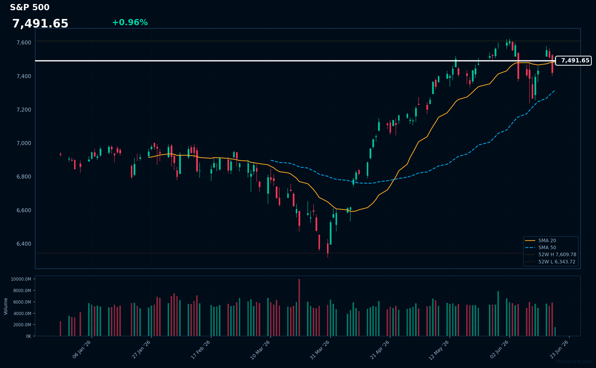Click the blue dashed SMA 50 legend sample
The width and height of the screenshot is (596, 368).
pos(530,248)
